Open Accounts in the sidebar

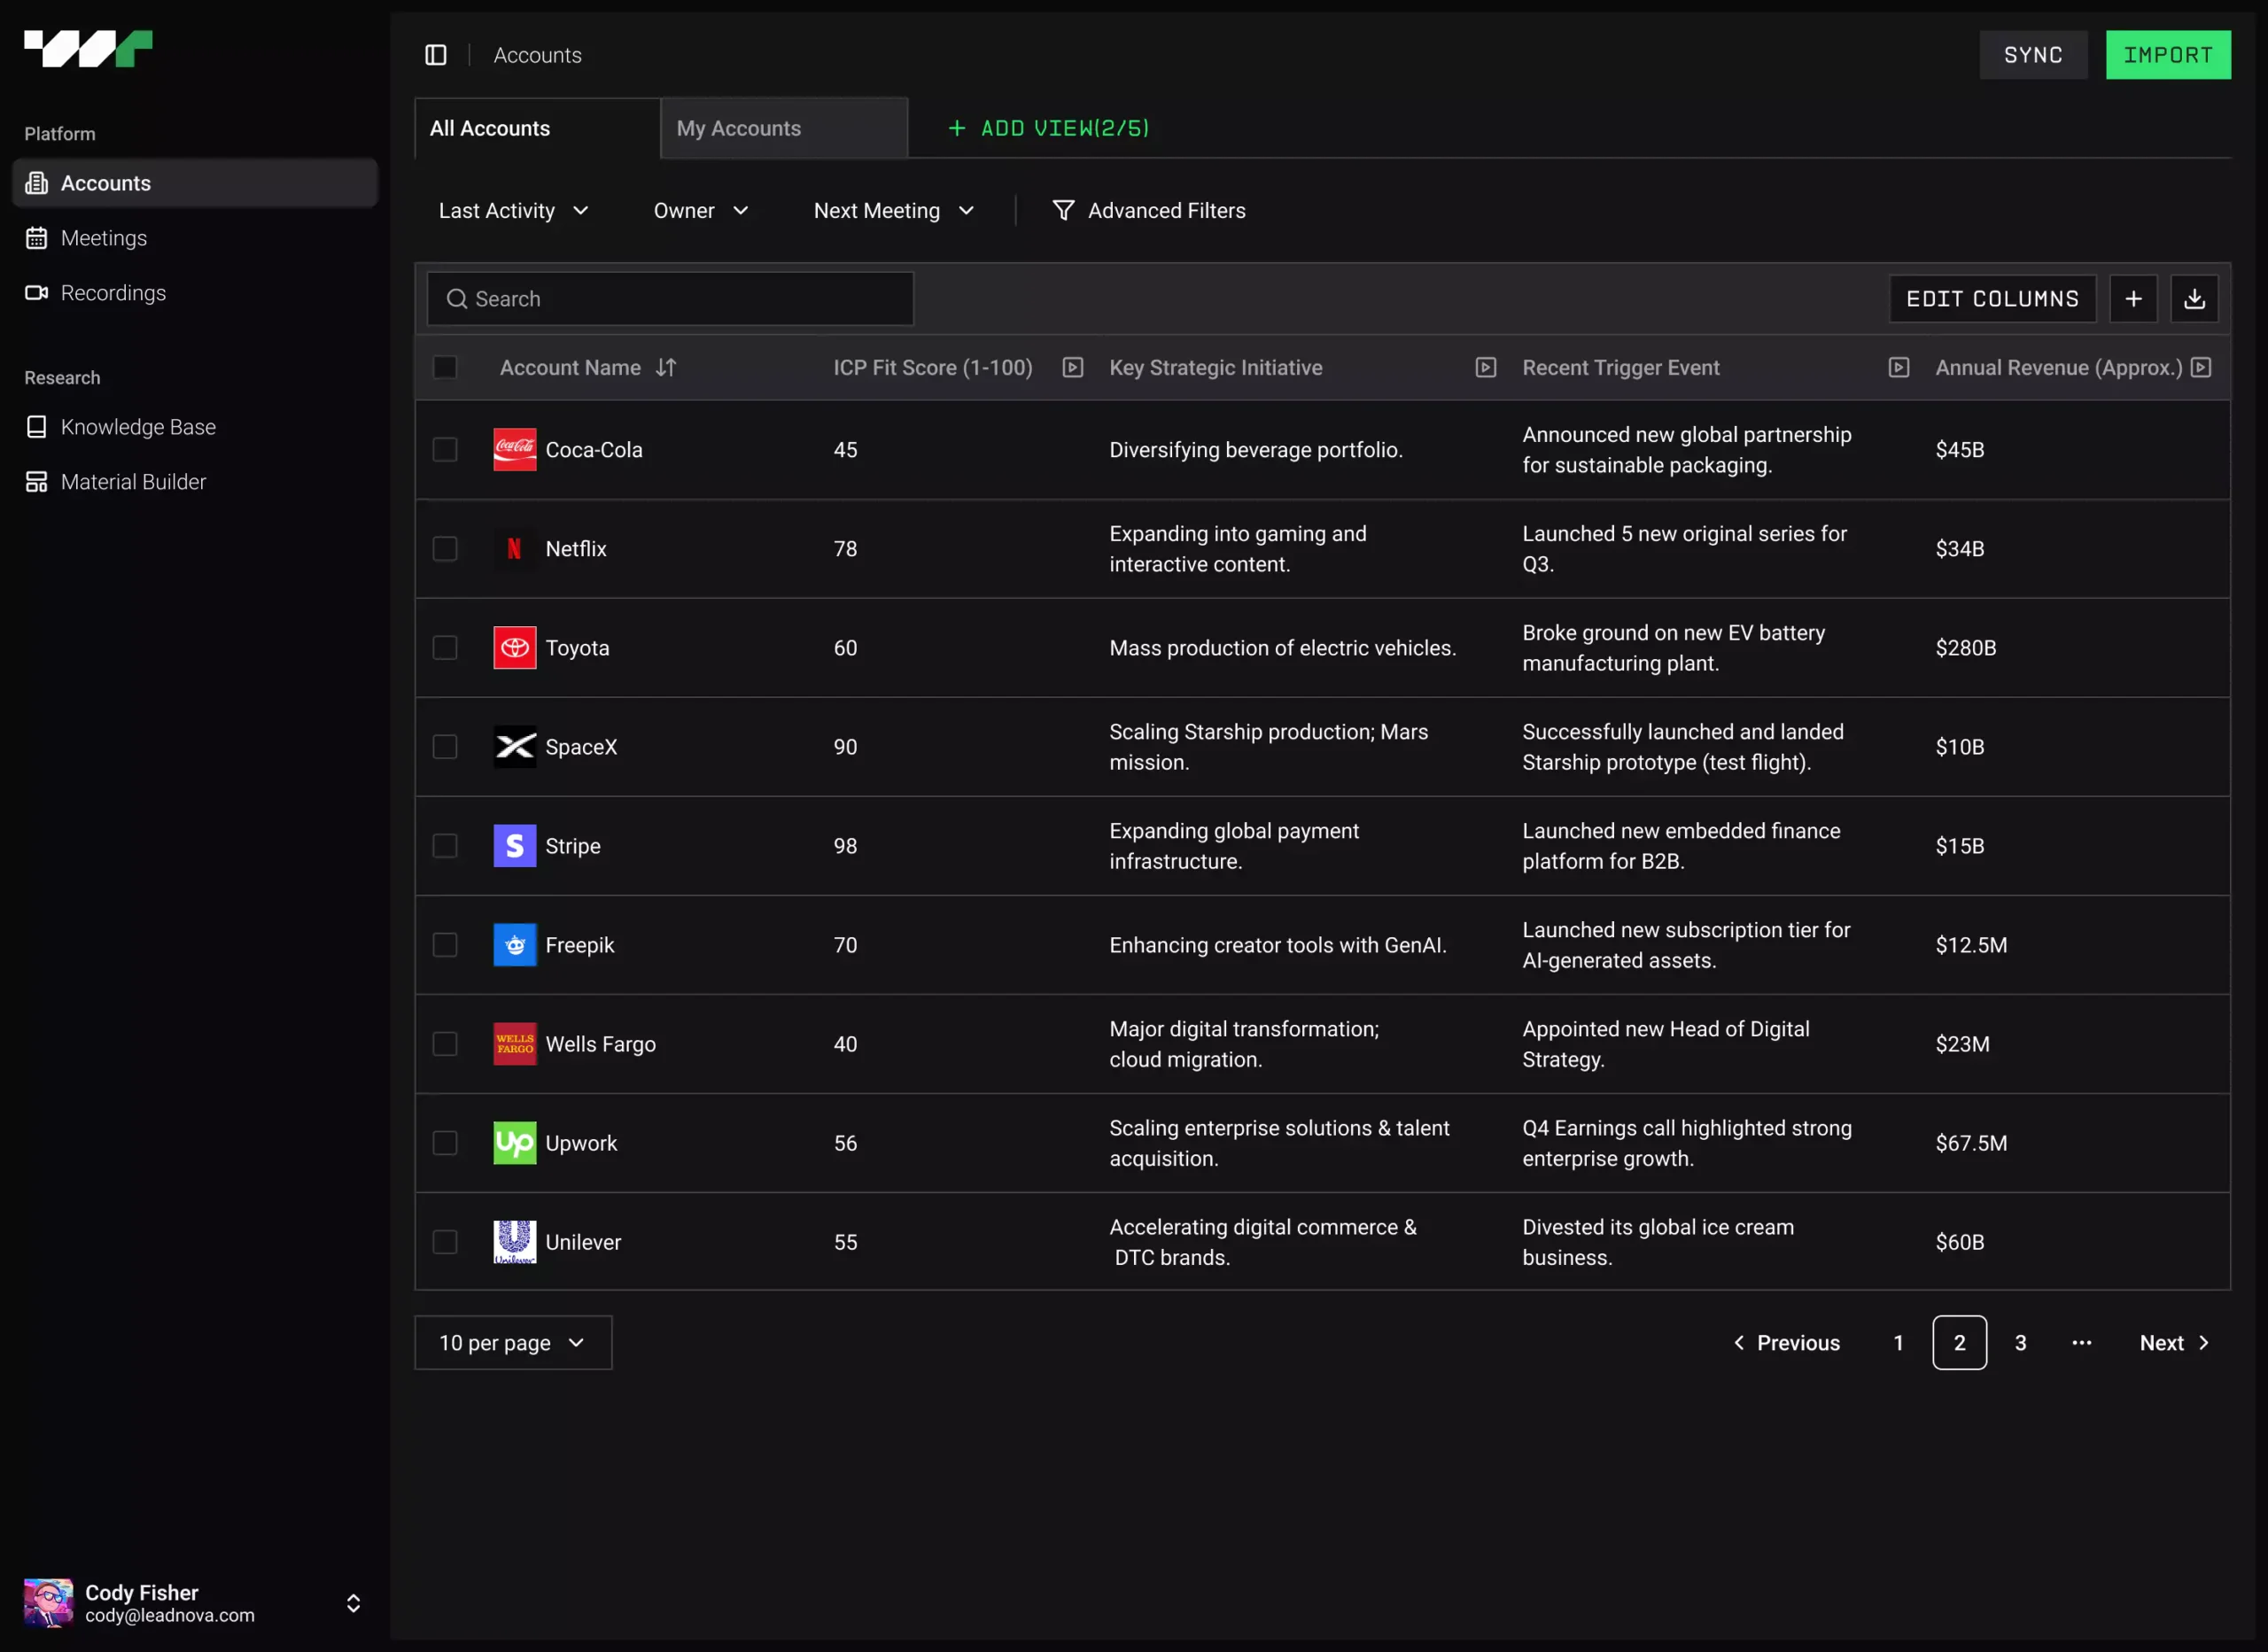pyautogui.click(x=195, y=183)
